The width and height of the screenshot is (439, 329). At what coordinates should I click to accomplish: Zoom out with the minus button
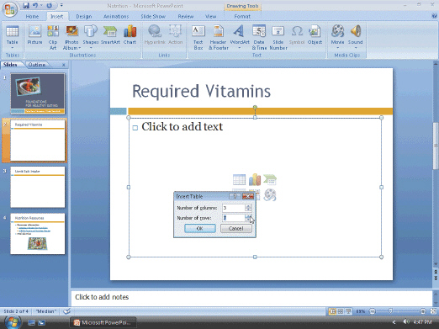point(372,311)
